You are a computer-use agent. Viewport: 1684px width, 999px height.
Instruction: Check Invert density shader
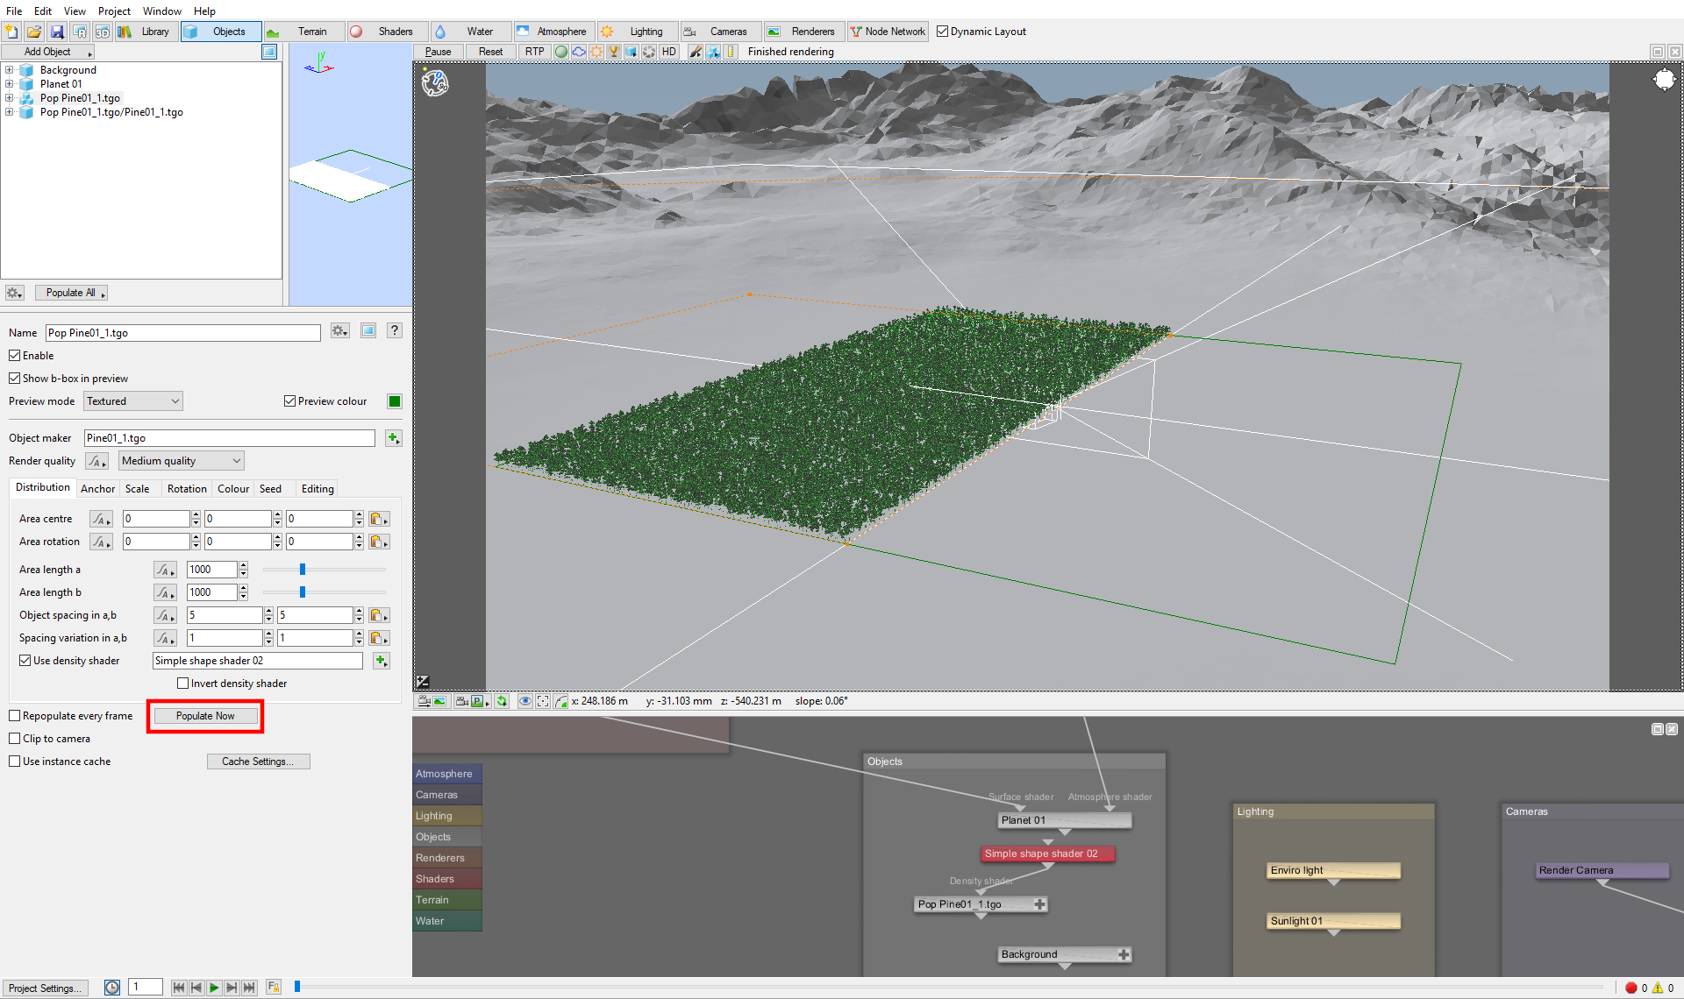pos(183,684)
